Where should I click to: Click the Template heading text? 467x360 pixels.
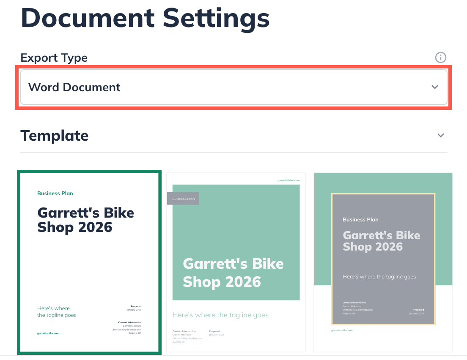54,135
